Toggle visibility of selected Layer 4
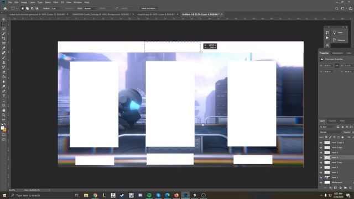Image resolution: width=354 pixels, height=199 pixels. coord(321,158)
